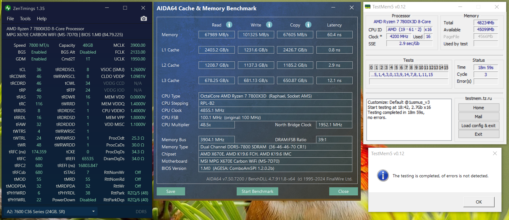The image size is (509, 220).
Task: Click the Memory Type field DDR5-7800 SDRAM
Action: tap(275, 147)
